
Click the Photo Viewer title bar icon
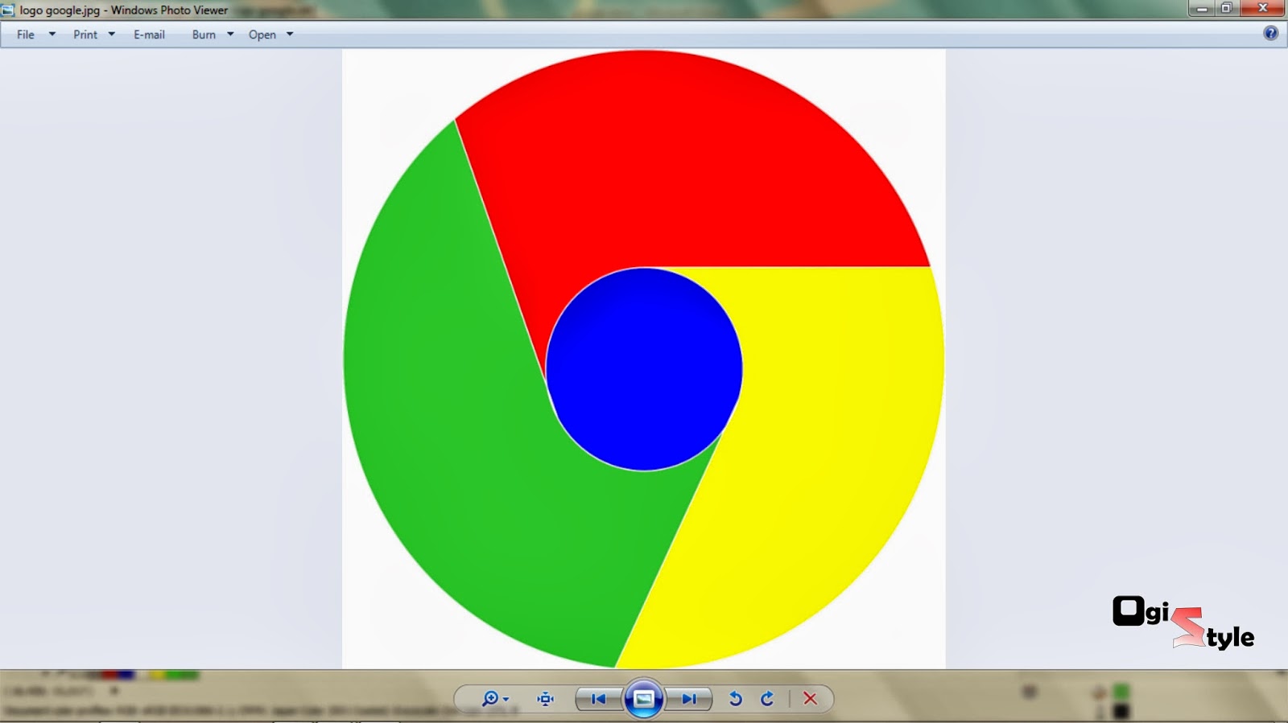coord(8,10)
